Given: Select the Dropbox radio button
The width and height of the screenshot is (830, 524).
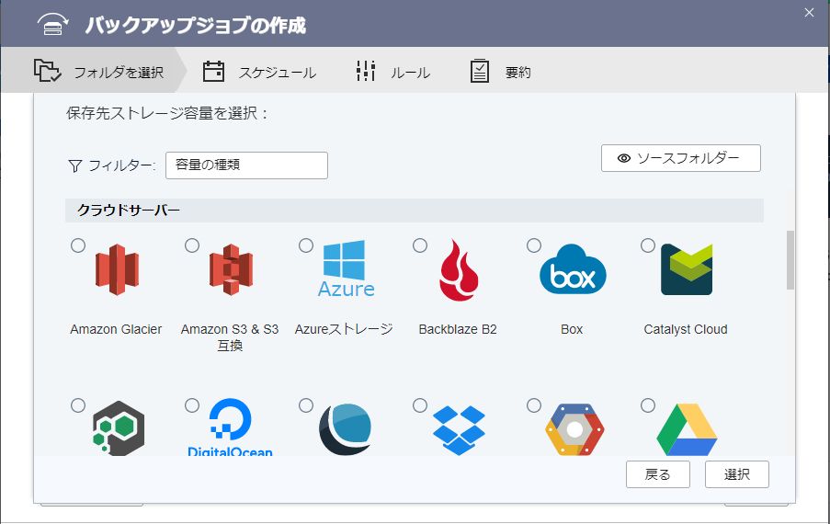Looking at the screenshot, I should pyautogui.click(x=420, y=405).
